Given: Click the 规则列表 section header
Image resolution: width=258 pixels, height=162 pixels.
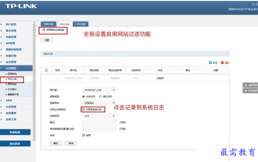Looking at the screenshot, I should [135, 54].
